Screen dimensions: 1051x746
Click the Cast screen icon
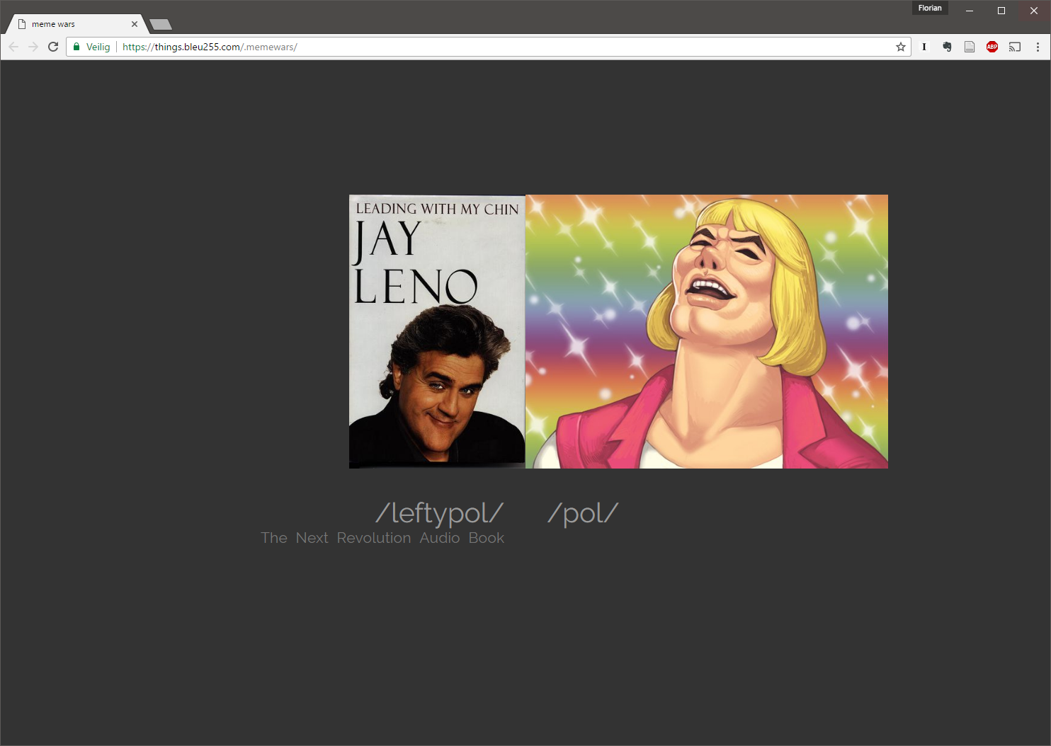pos(1015,47)
